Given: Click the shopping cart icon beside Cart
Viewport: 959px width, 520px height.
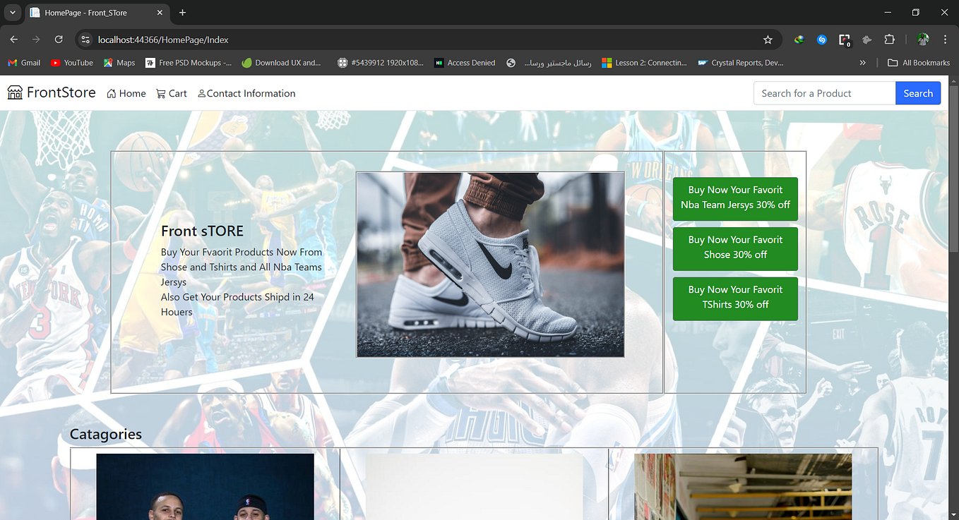Looking at the screenshot, I should click(x=161, y=94).
